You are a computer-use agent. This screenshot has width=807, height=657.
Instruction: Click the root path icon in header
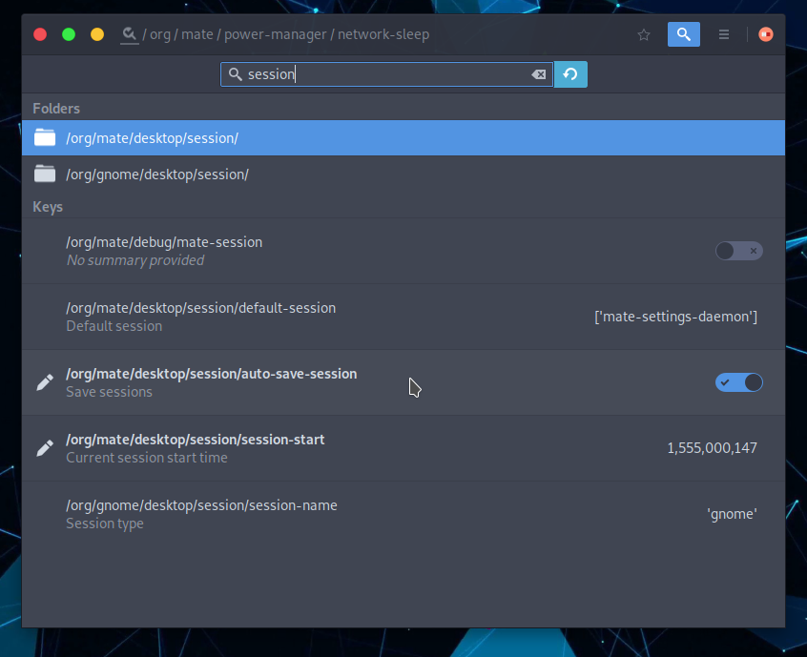(129, 34)
